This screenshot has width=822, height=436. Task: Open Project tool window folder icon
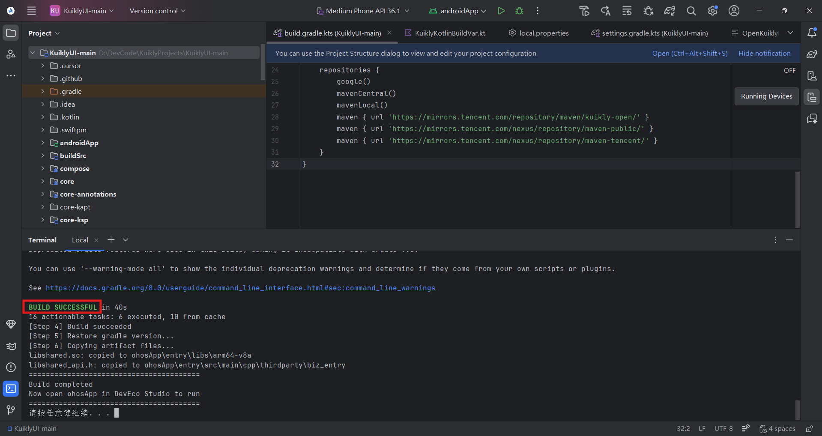pos(11,33)
